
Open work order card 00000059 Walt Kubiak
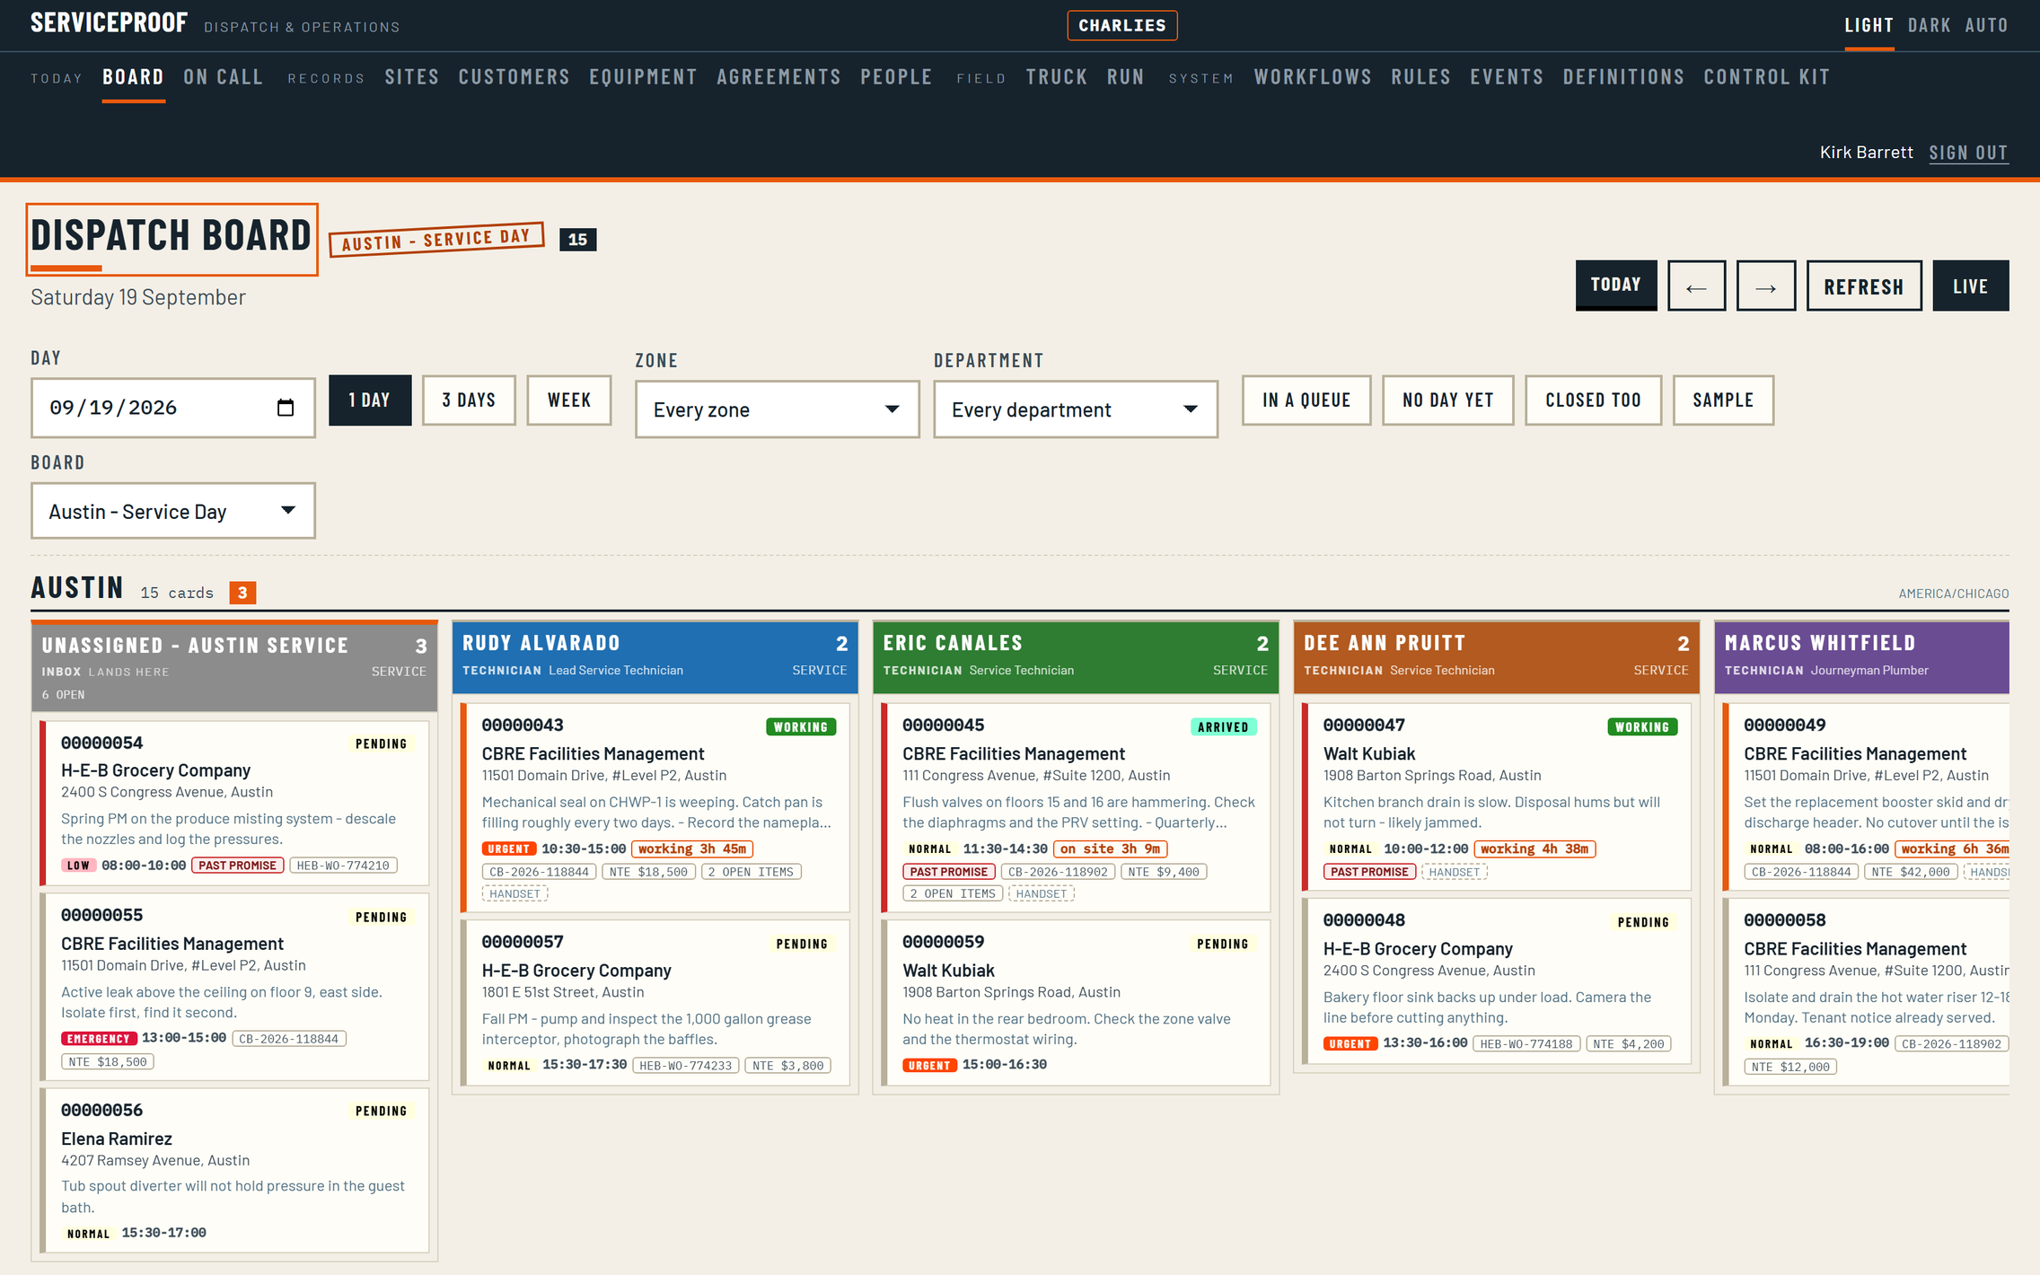[1076, 1002]
